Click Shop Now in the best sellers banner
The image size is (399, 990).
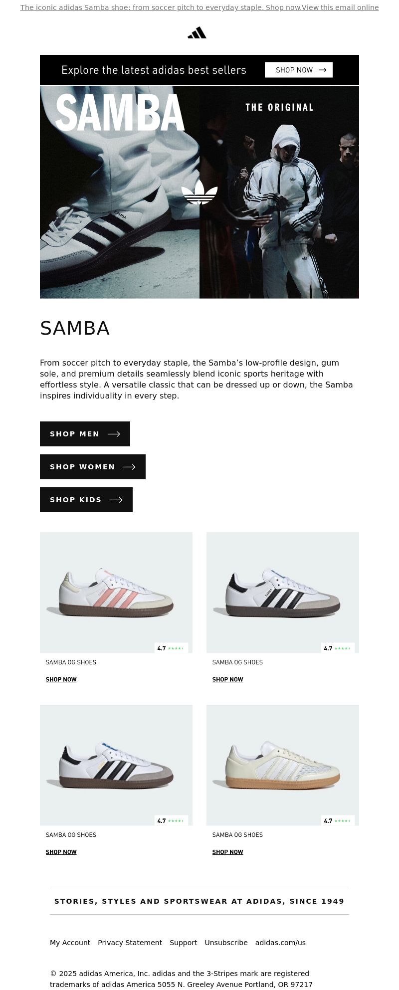pos(299,70)
